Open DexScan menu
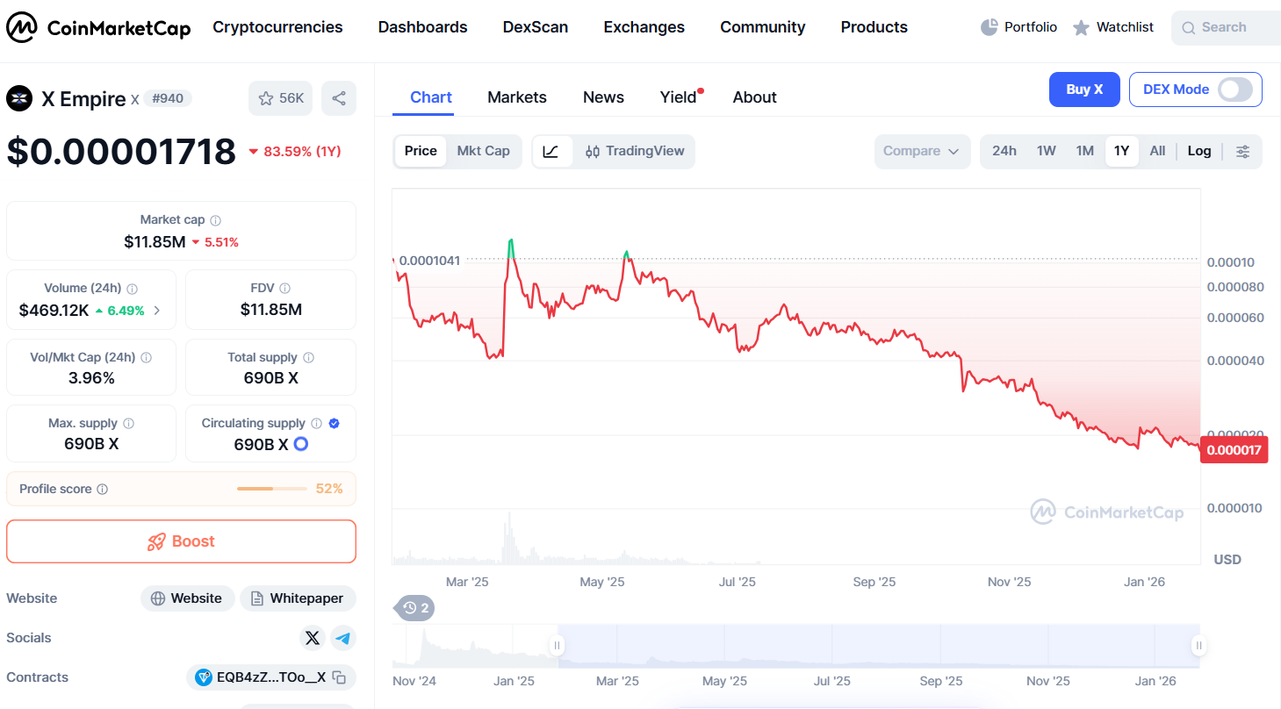The height and width of the screenshot is (709, 1281). [x=536, y=27]
